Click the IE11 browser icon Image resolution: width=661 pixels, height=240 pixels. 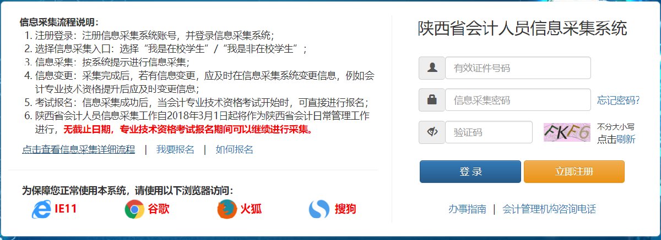[40, 209]
